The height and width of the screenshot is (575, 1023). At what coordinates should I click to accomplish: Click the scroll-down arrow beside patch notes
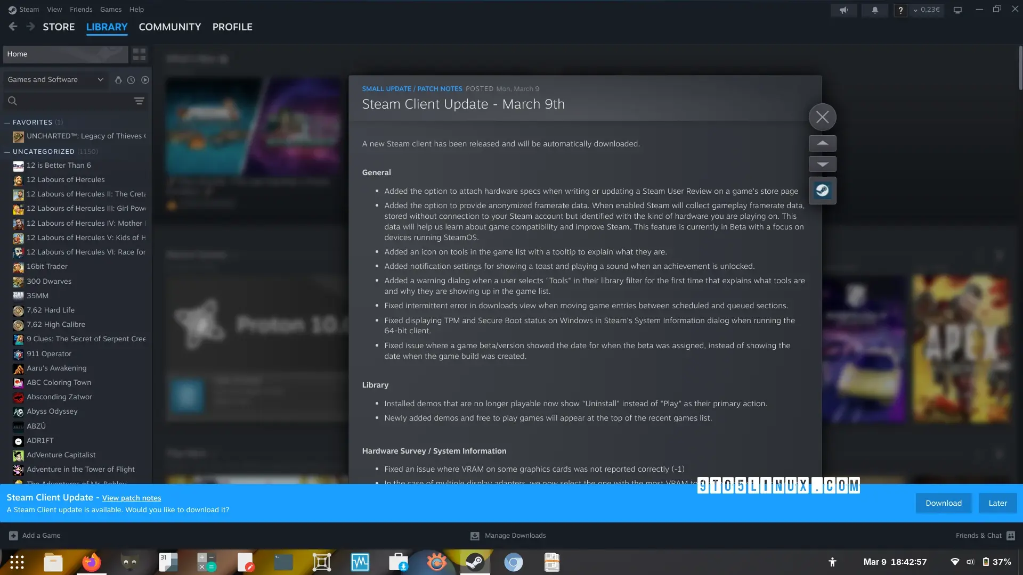822,164
